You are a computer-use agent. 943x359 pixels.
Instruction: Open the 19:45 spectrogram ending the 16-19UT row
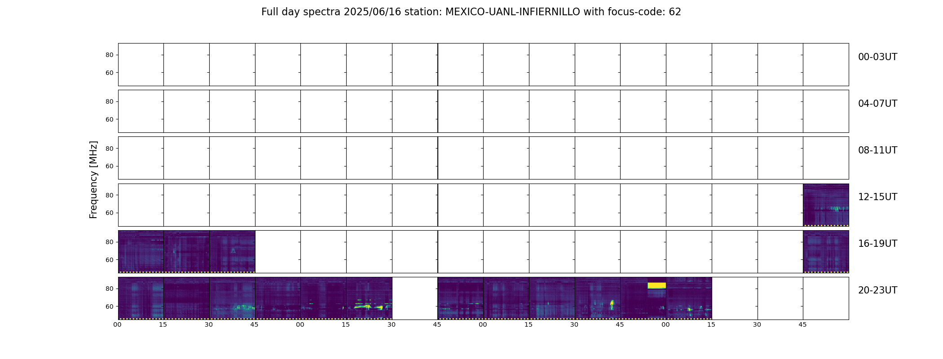(x=826, y=252)
